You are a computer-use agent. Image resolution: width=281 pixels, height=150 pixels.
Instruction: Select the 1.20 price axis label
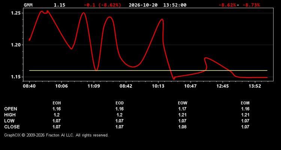[x=16, y=45]
